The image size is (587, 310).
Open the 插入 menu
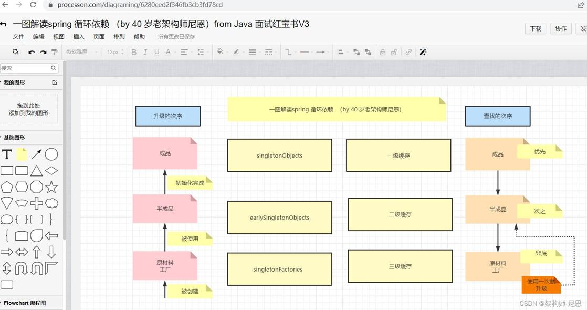(x=79, y=36)
